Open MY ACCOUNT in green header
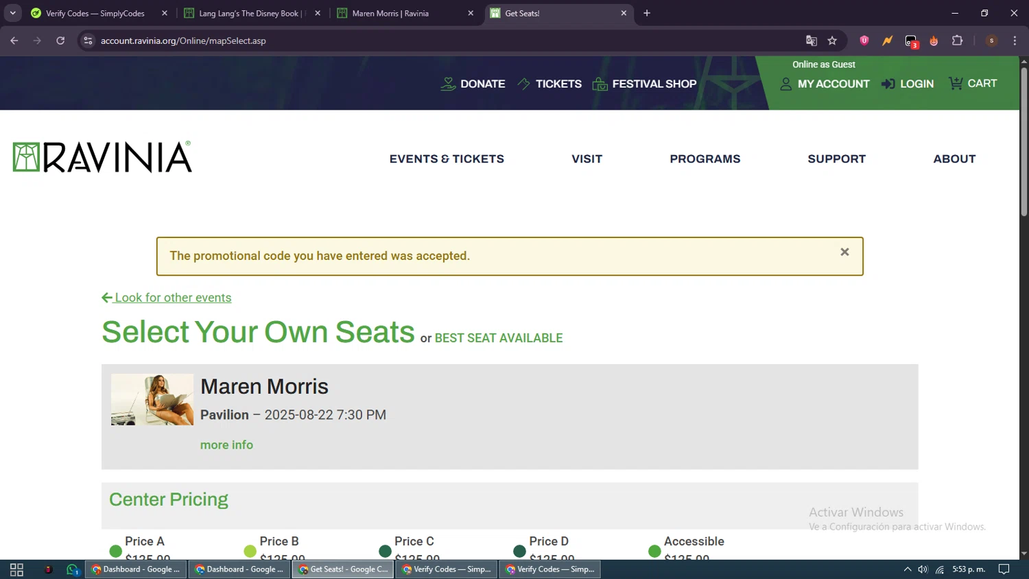 825,84
